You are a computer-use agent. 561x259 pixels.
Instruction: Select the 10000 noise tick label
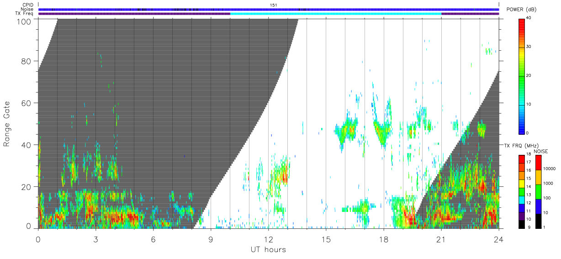click(x=549, y=169)
